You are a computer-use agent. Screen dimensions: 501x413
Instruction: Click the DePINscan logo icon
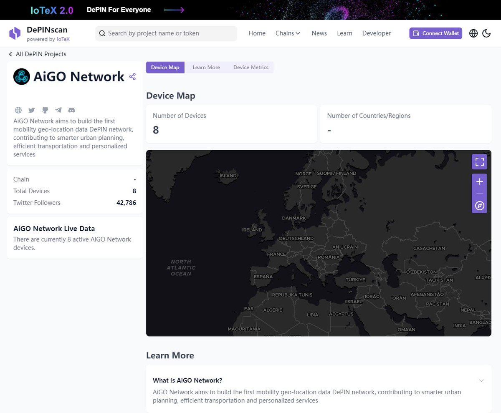pos(15,33)
